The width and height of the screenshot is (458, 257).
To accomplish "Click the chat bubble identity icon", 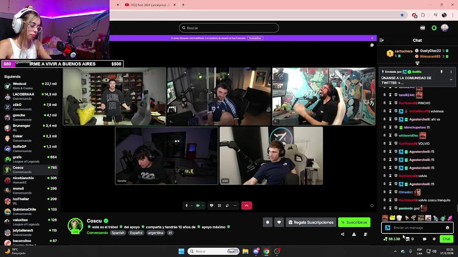I will pyautogui.click(x=425, y=239).
